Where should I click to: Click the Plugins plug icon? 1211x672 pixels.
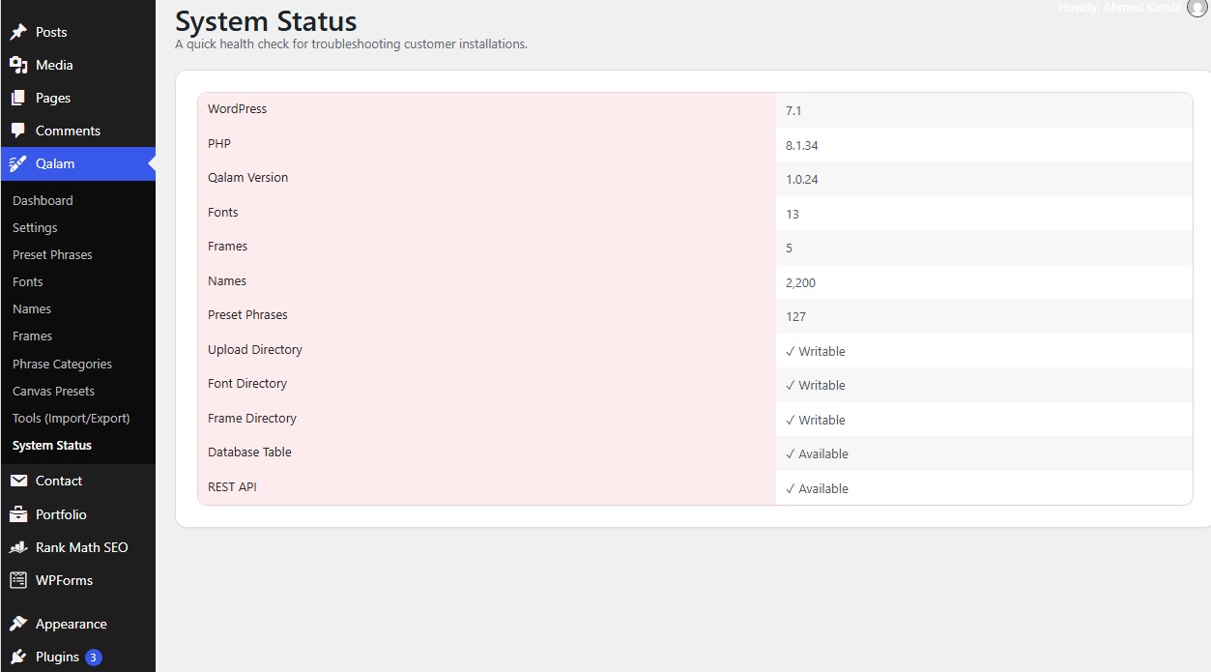tap(18, 657)
